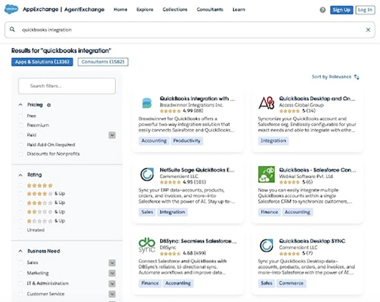The height and width of the screenshot is (302, 380).
Task: Select the Unrated filter
Action: click(x=21, y=230)
